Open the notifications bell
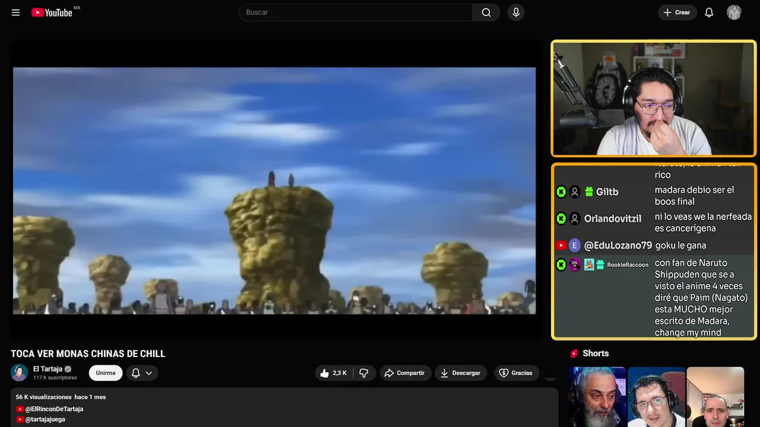This screenshot has width=760, height=427. [709, 12]
